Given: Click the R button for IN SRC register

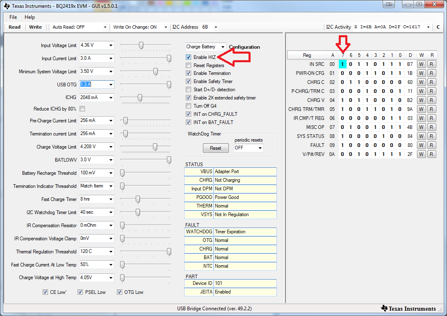Looking at the screenshot, I should pyautogui.click(x=431, y=64).
